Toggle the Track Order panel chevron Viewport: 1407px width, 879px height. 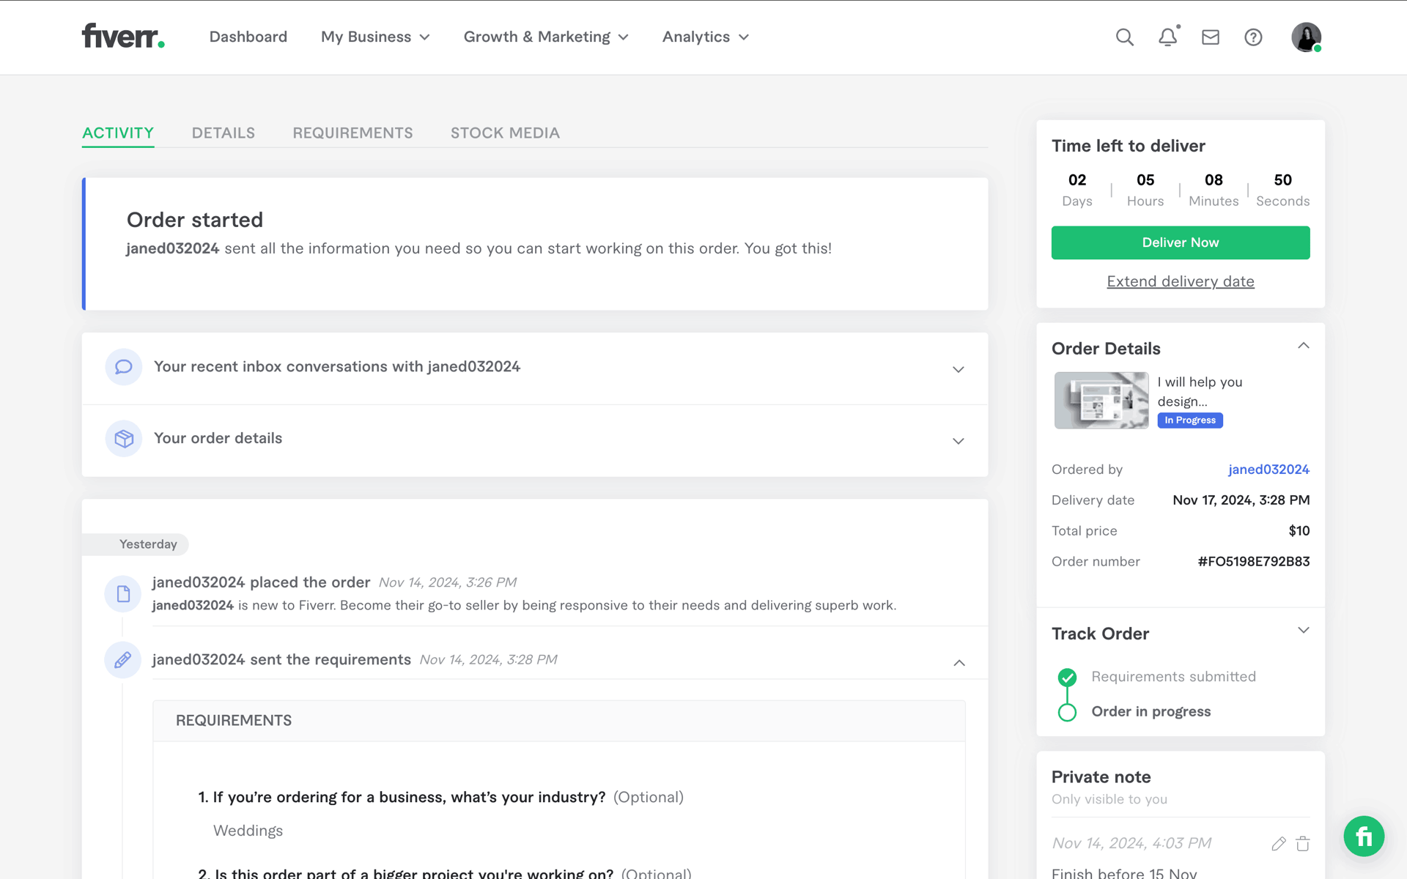coord(1303,631)
